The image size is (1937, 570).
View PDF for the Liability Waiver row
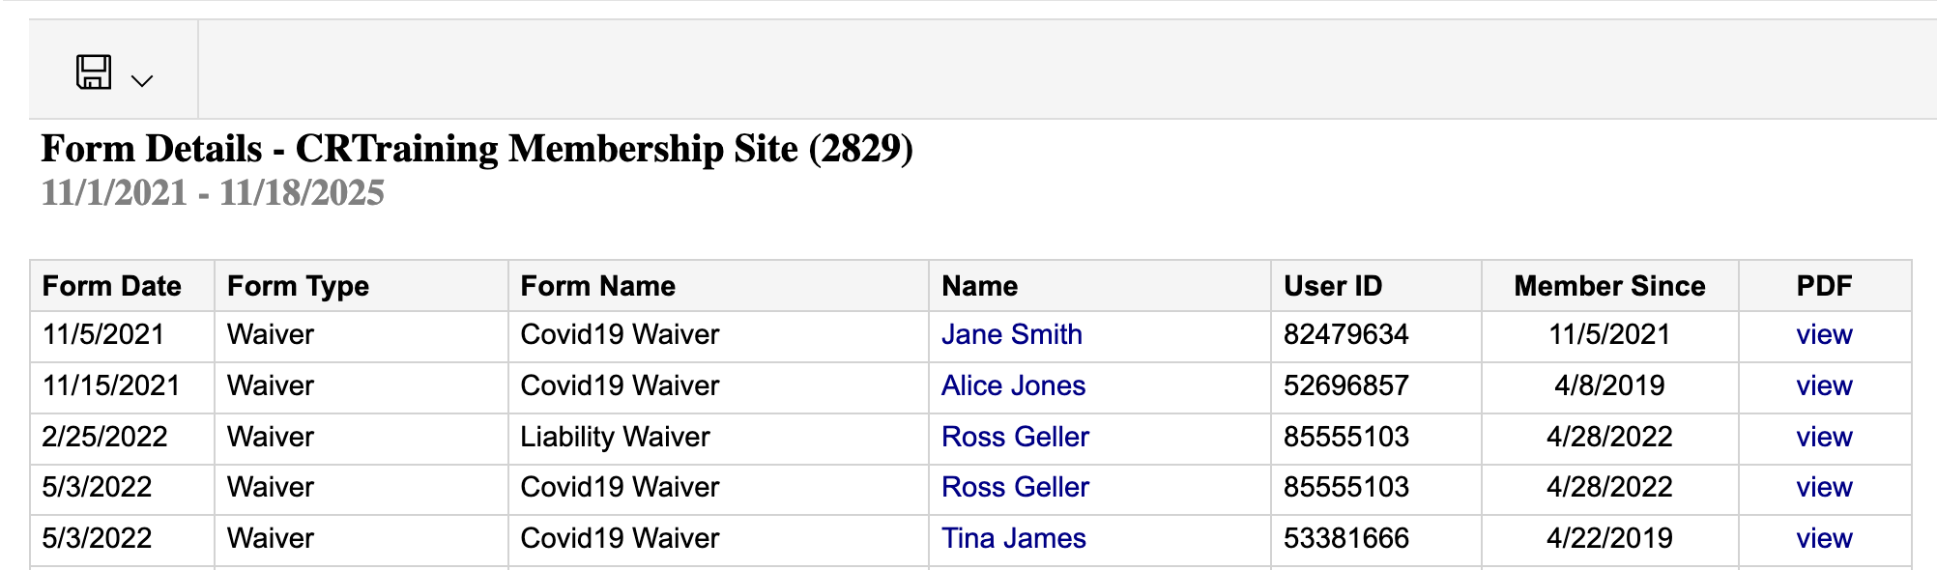1824,437
